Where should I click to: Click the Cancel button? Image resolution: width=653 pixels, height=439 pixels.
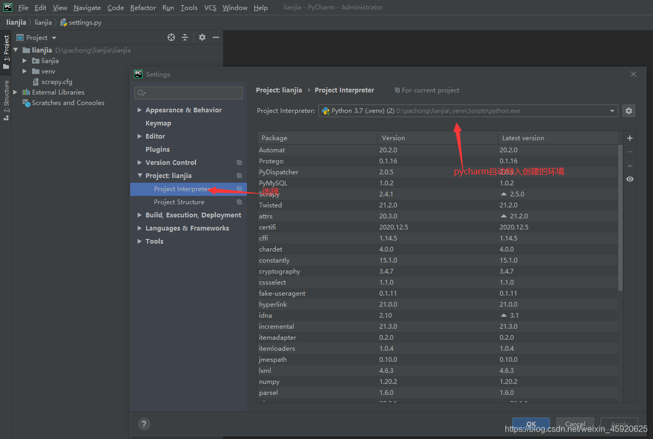tap(575, 424)
